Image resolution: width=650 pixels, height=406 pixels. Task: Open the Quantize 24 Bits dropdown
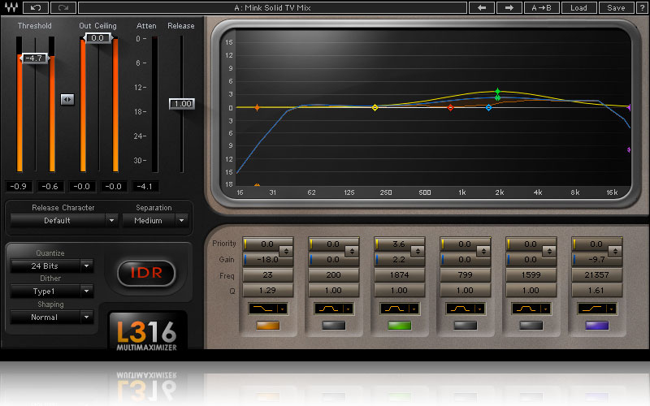point(51,266)
